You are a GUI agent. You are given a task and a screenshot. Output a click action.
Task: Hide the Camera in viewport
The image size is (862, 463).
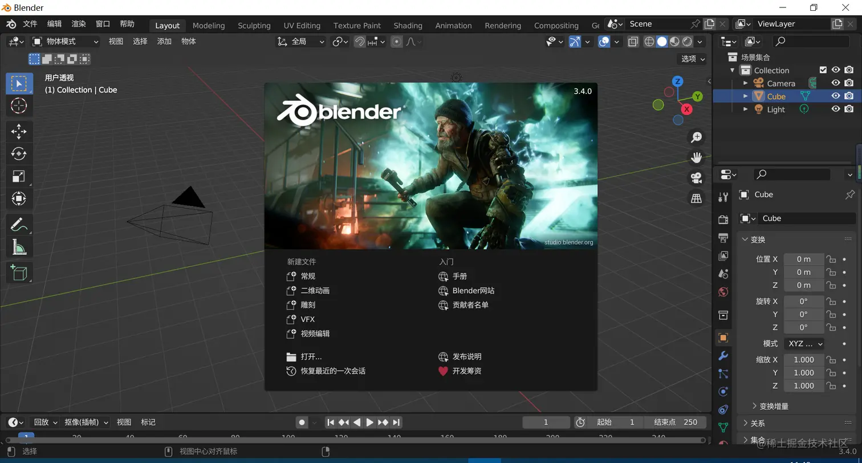tap(836, 83)
